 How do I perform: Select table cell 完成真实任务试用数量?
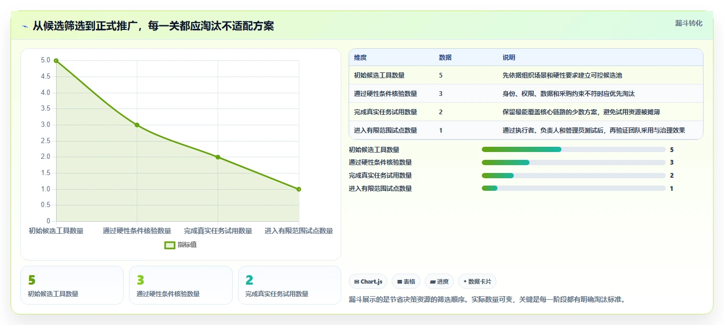[385, 112]
